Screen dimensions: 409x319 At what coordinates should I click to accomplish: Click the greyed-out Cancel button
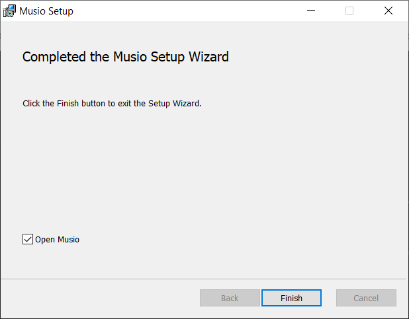click(x=366, y=298)
